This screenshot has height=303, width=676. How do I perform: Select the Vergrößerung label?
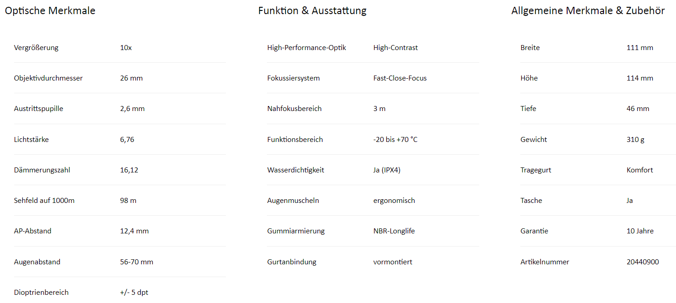pos(36,48)
